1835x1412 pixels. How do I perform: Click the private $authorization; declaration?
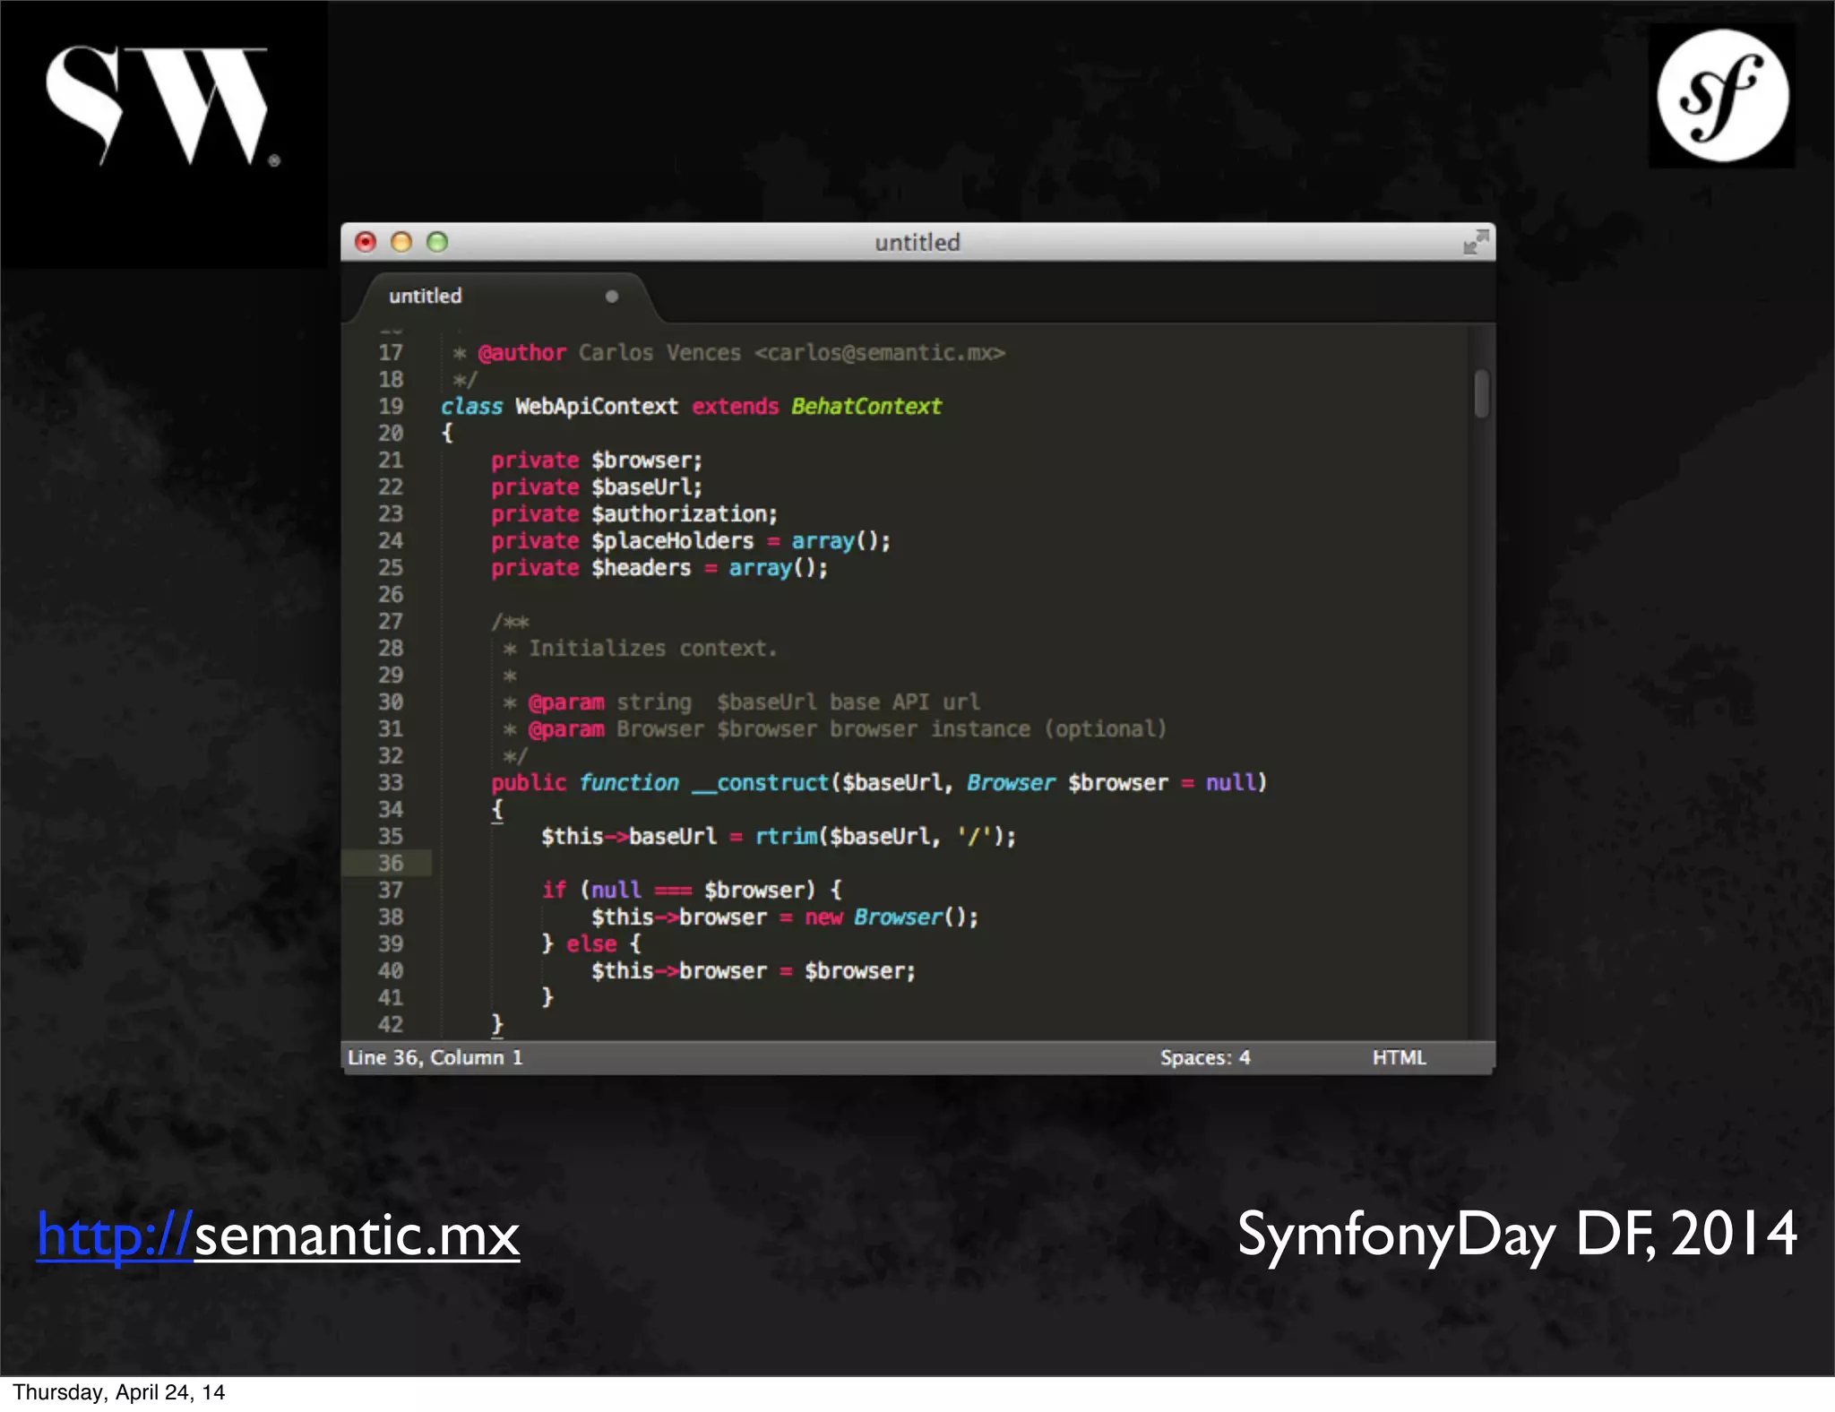pos(634,513)
